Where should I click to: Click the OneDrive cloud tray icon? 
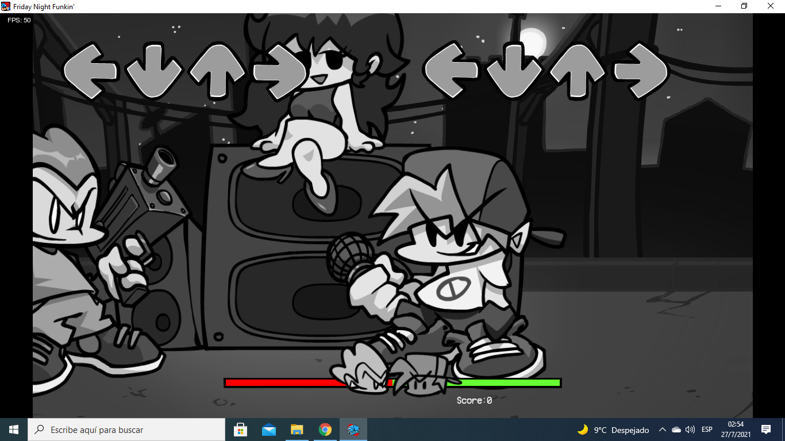click(676, 430)
